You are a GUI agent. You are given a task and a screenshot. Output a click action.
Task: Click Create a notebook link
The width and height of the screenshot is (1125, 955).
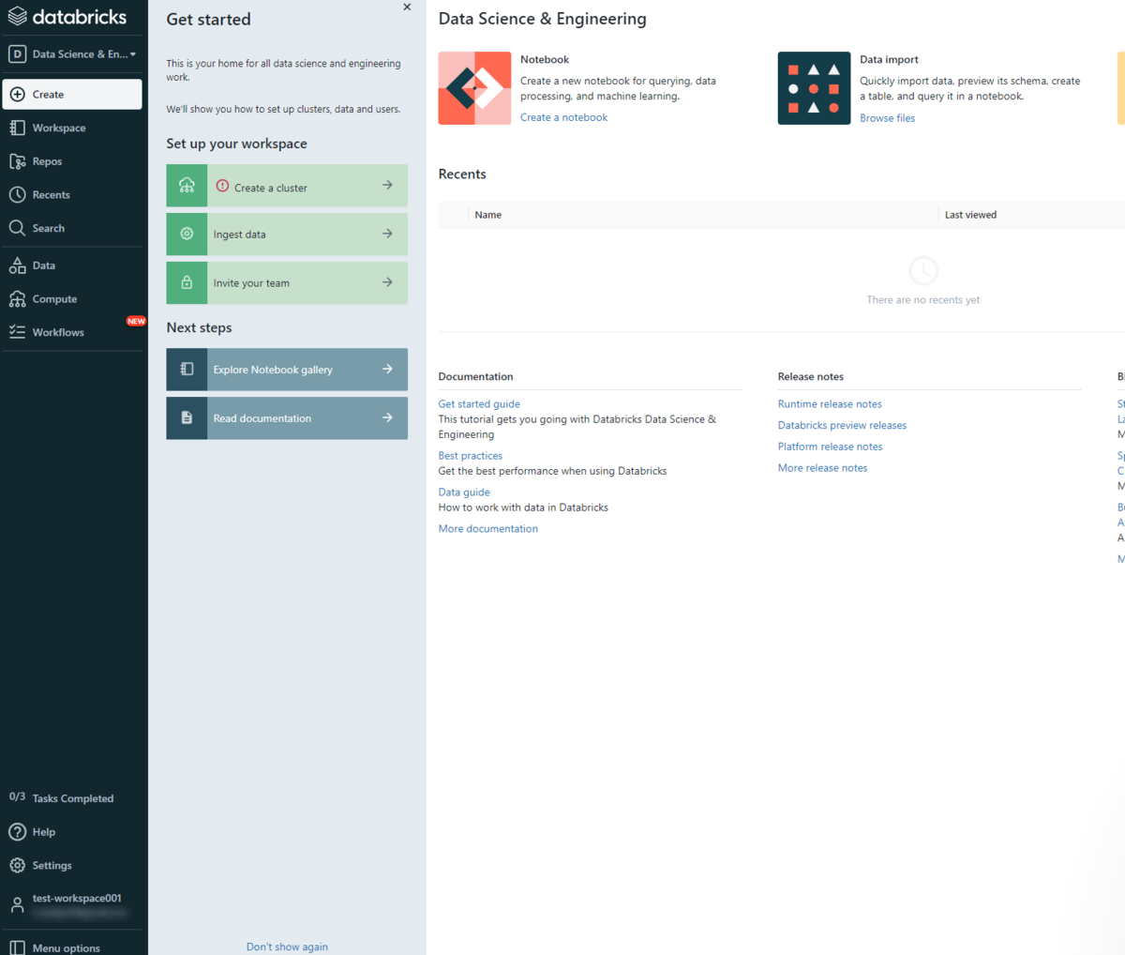click(563, 117)
